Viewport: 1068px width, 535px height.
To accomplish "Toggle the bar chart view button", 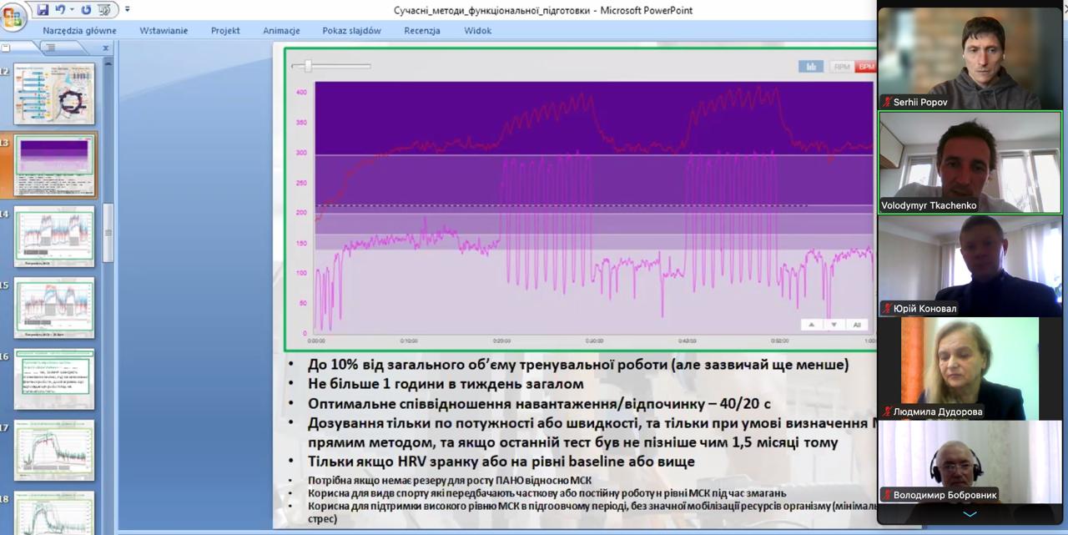I will tap(810, 67).
